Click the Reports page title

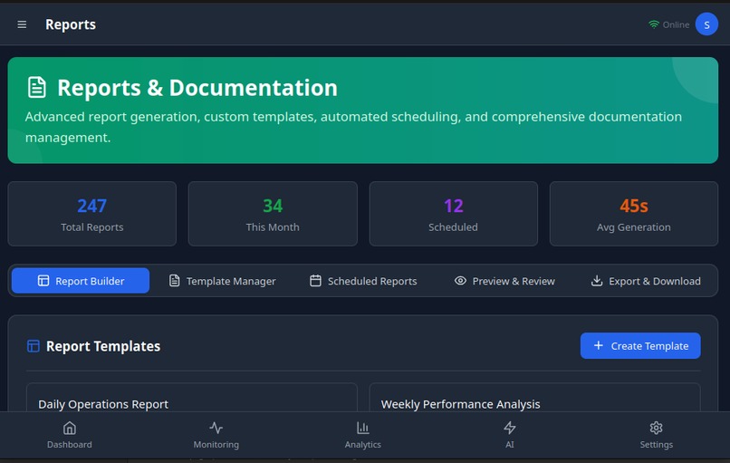(x=71, y=24)
